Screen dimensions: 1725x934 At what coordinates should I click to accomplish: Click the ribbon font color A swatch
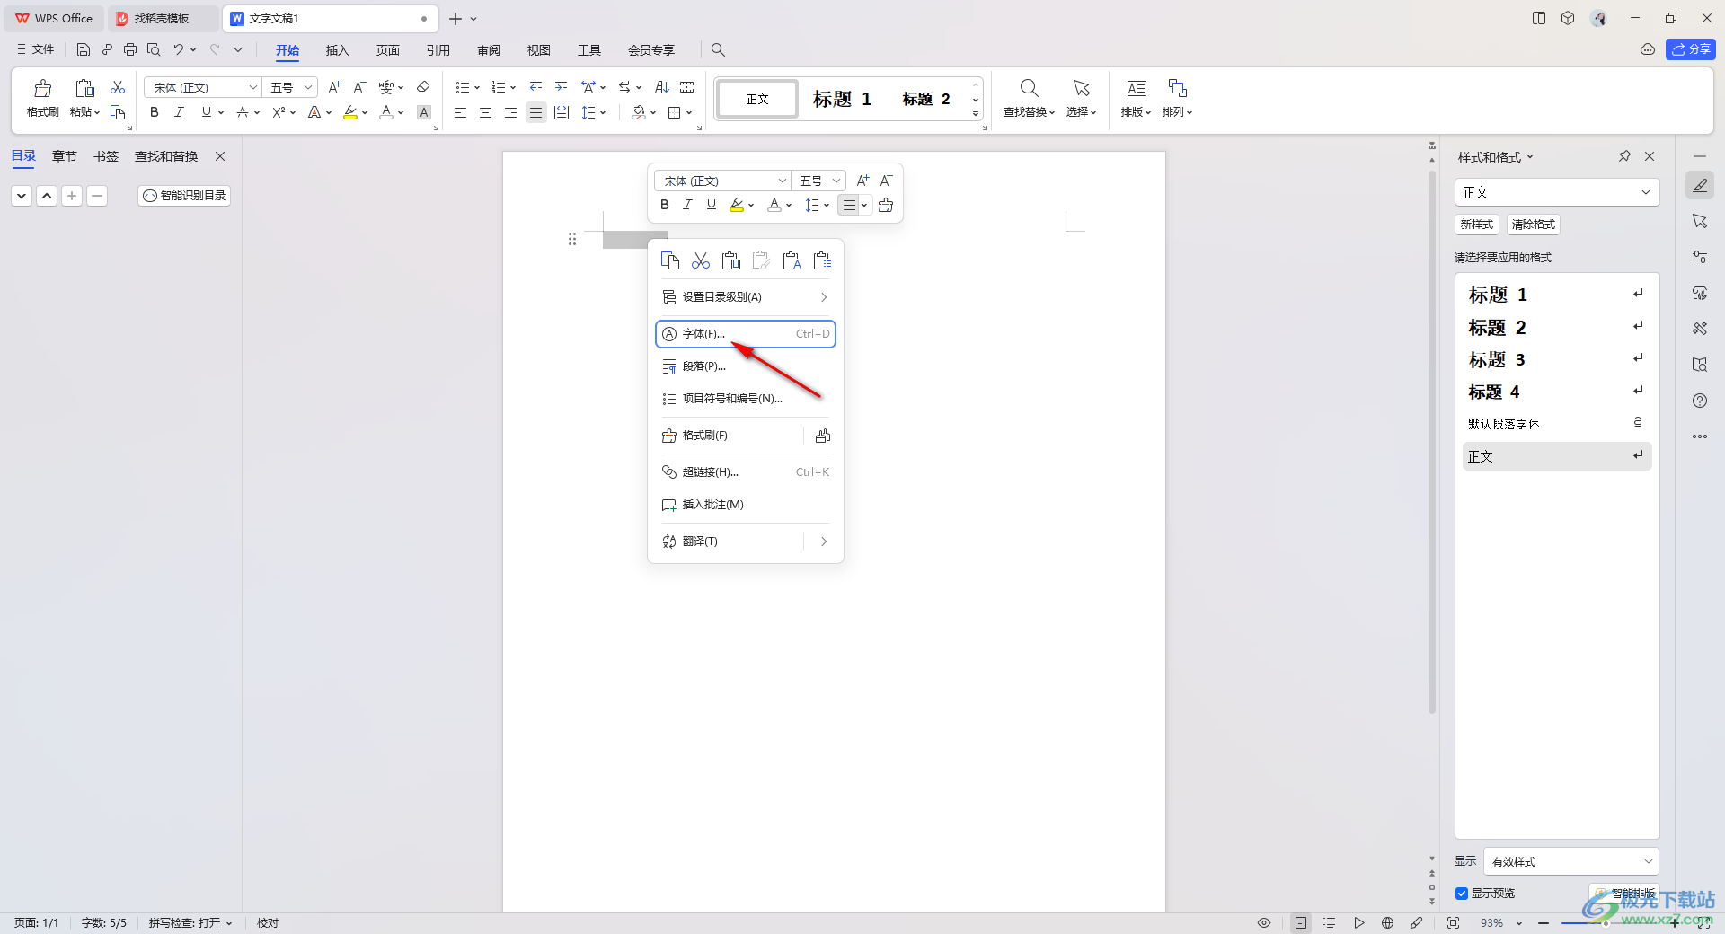(386, 112)
